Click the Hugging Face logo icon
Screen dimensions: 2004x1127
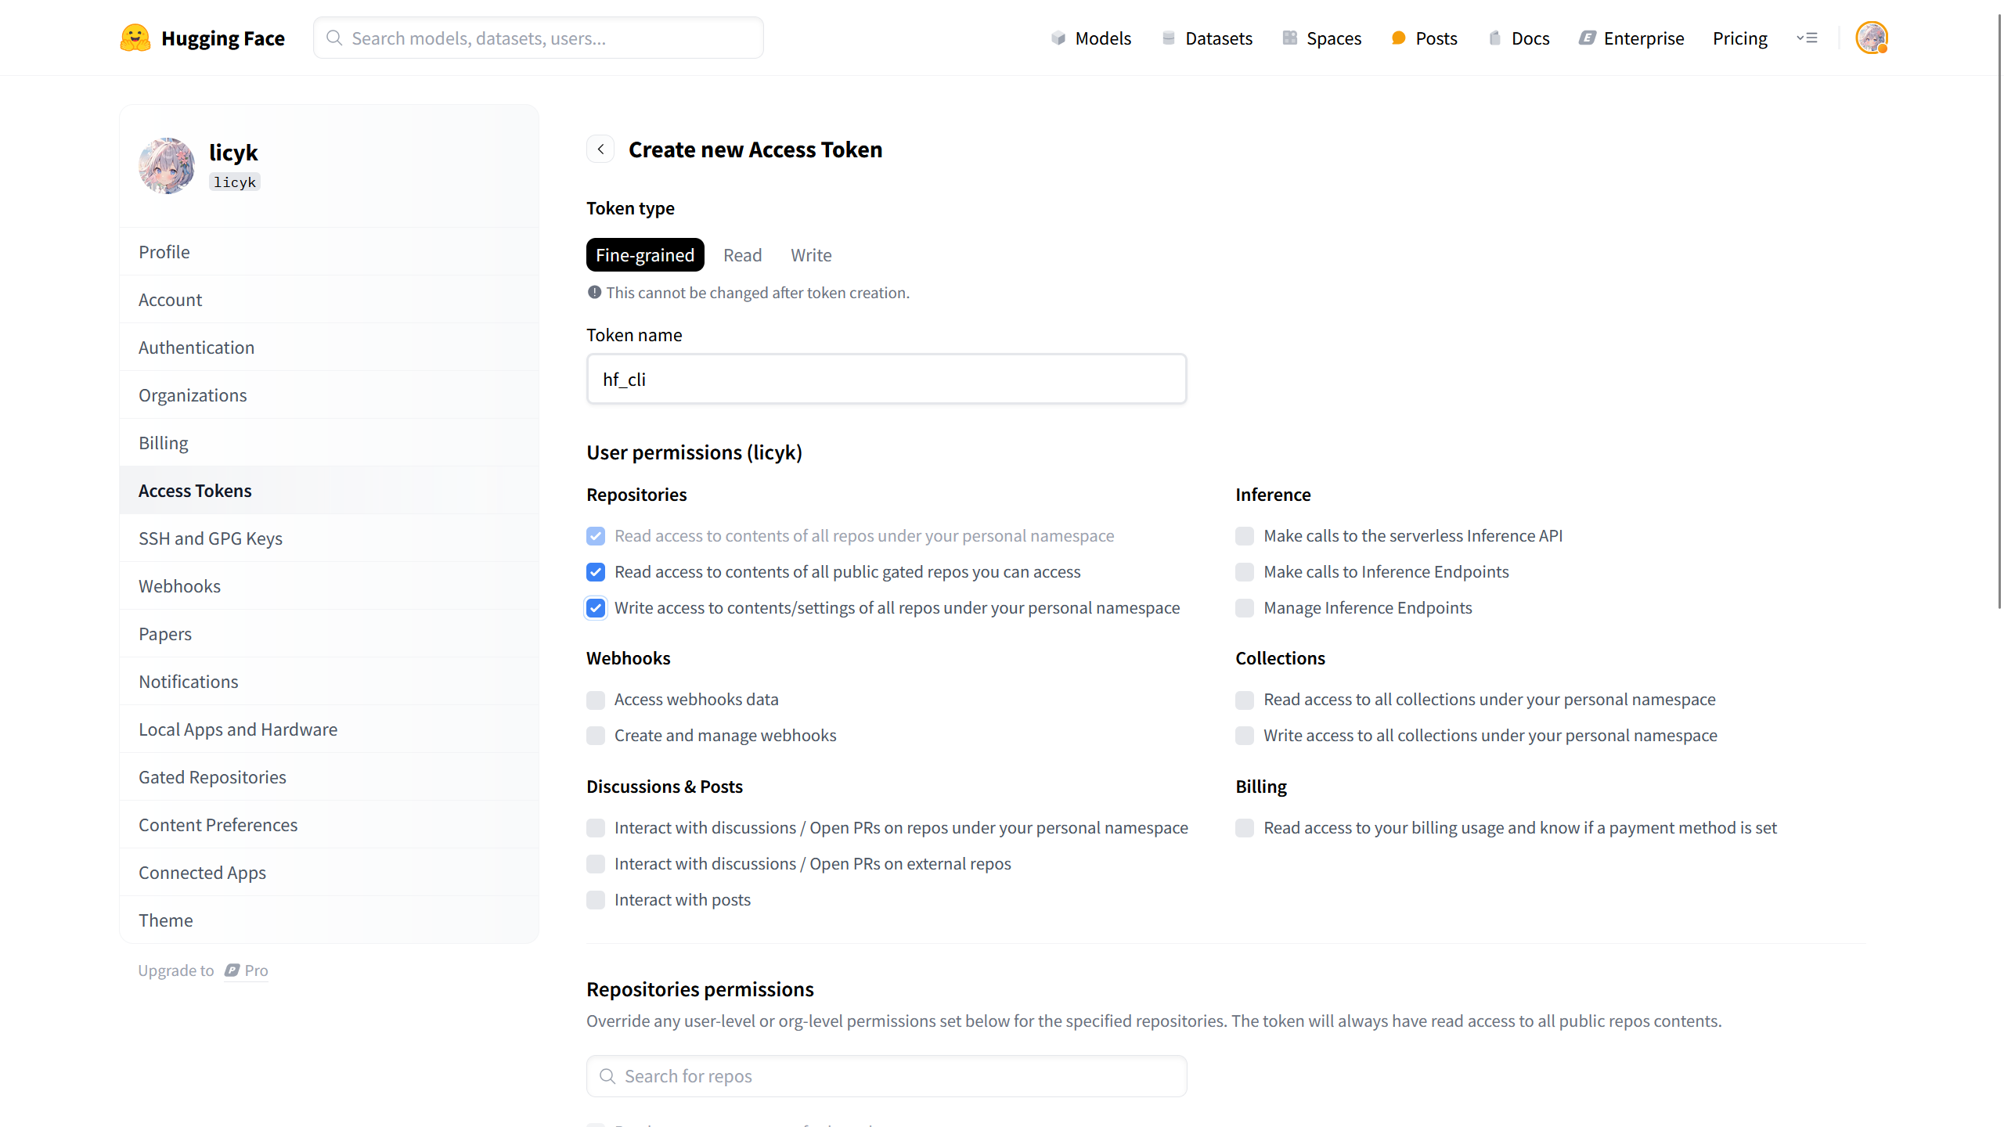point(135,38)
